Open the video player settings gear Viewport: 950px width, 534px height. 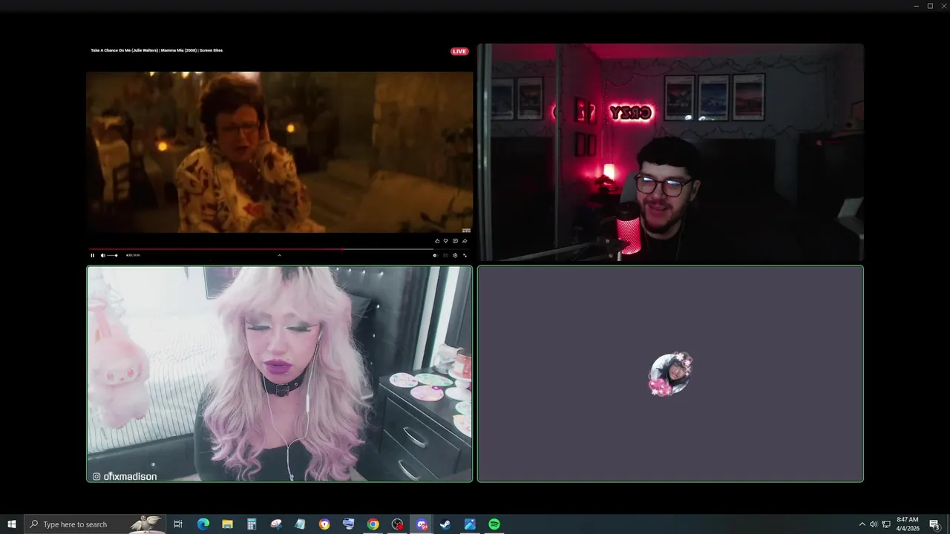point(455,255)
